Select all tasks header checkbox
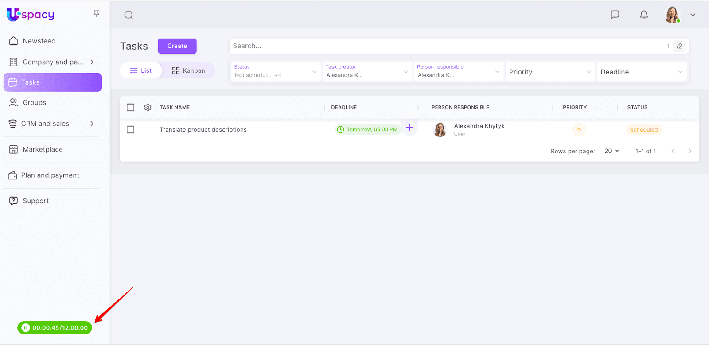This screenshot has height=346, width=709. point(130,107)
